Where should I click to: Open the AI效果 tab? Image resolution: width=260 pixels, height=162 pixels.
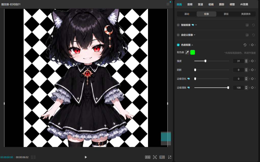pyautogui.click(x=244, y=4)
